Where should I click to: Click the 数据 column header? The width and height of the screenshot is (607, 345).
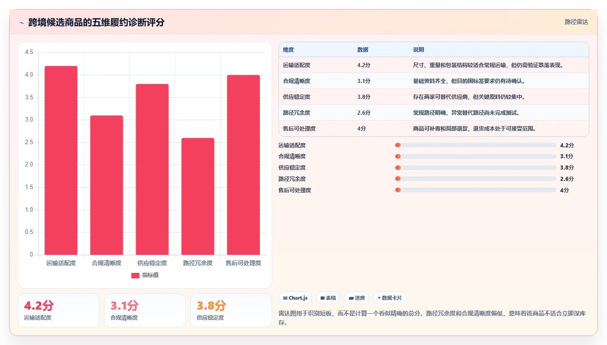point(363,50)
